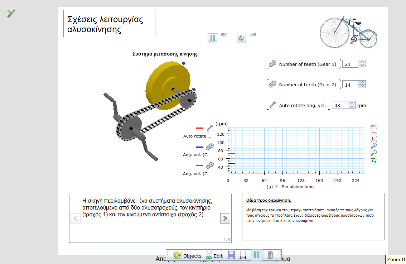406x264 pixels.
Task: Click the wrench icon beside Auto rotate ang. vel.
Action: coord(272,105)
